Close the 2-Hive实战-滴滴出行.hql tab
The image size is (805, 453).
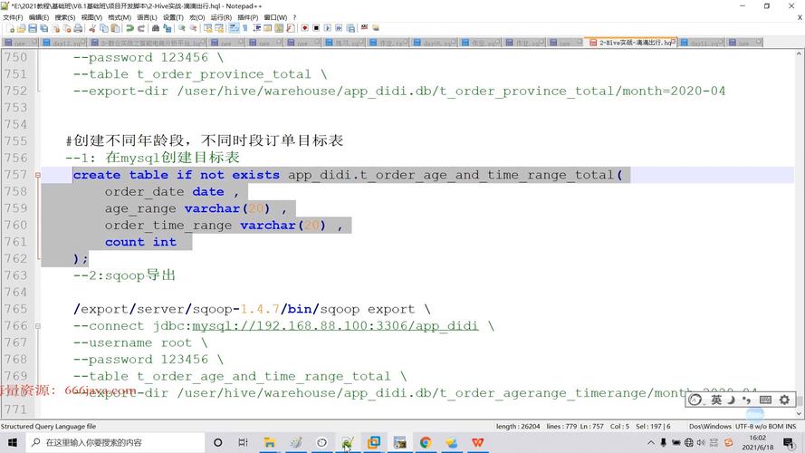tap(674, 41)
